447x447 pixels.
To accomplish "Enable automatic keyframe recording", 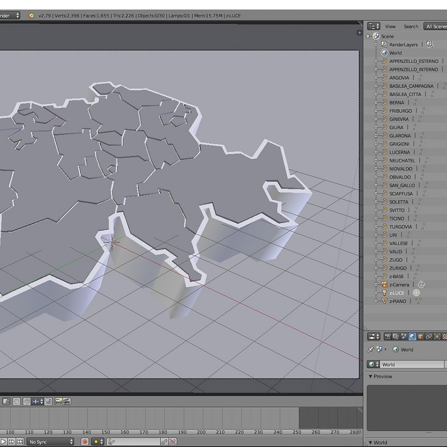I will [x=85, y=442].
